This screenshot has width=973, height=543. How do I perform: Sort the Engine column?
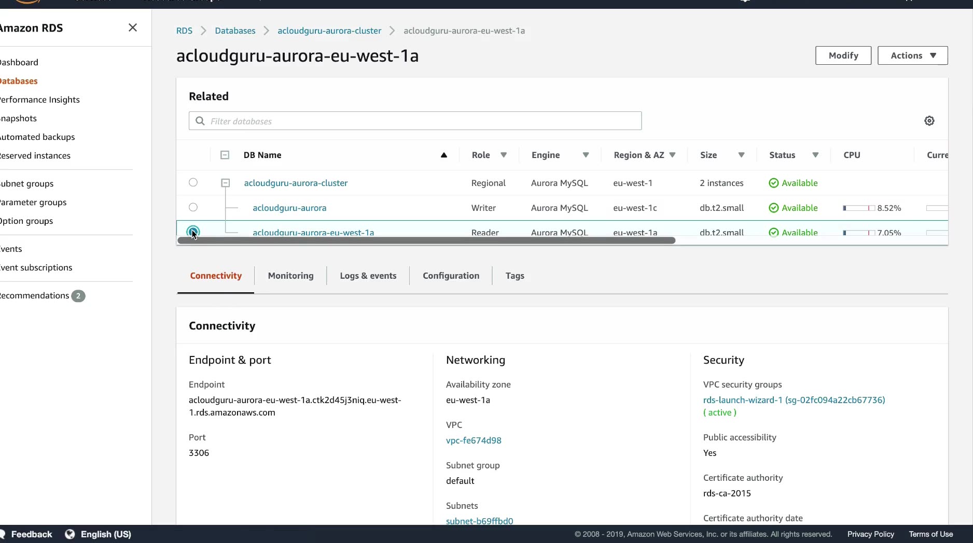(x=586, y=155)
